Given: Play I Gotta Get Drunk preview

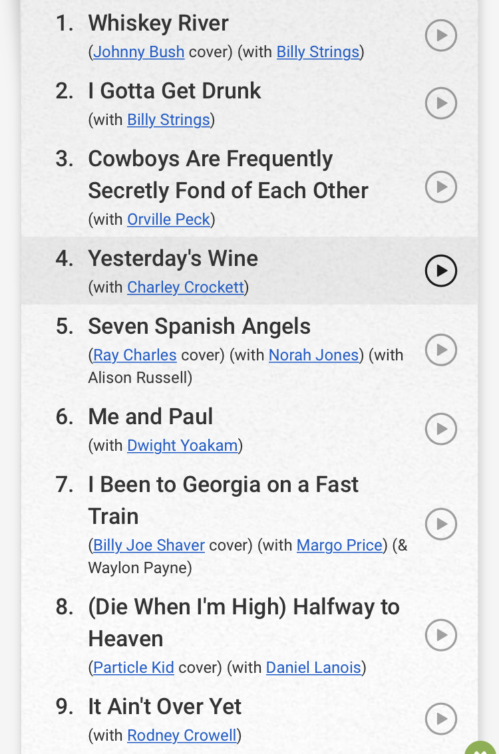Looking at the screenshot, I should point(440,103).
